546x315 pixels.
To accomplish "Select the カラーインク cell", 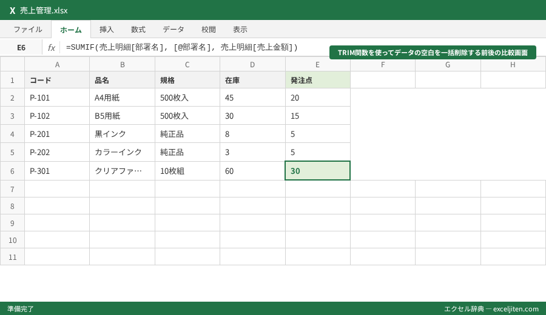I will click(x=122, y=152).
